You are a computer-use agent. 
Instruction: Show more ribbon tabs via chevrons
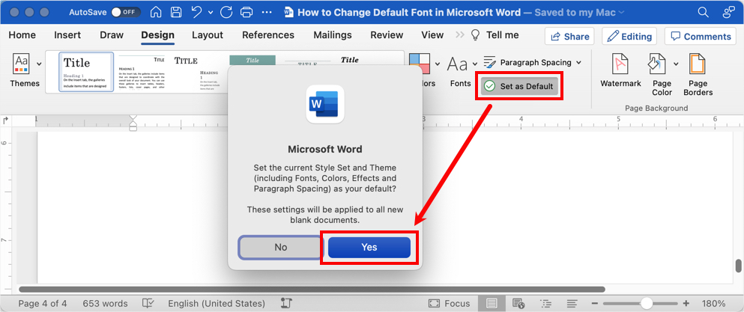[460, 35]
